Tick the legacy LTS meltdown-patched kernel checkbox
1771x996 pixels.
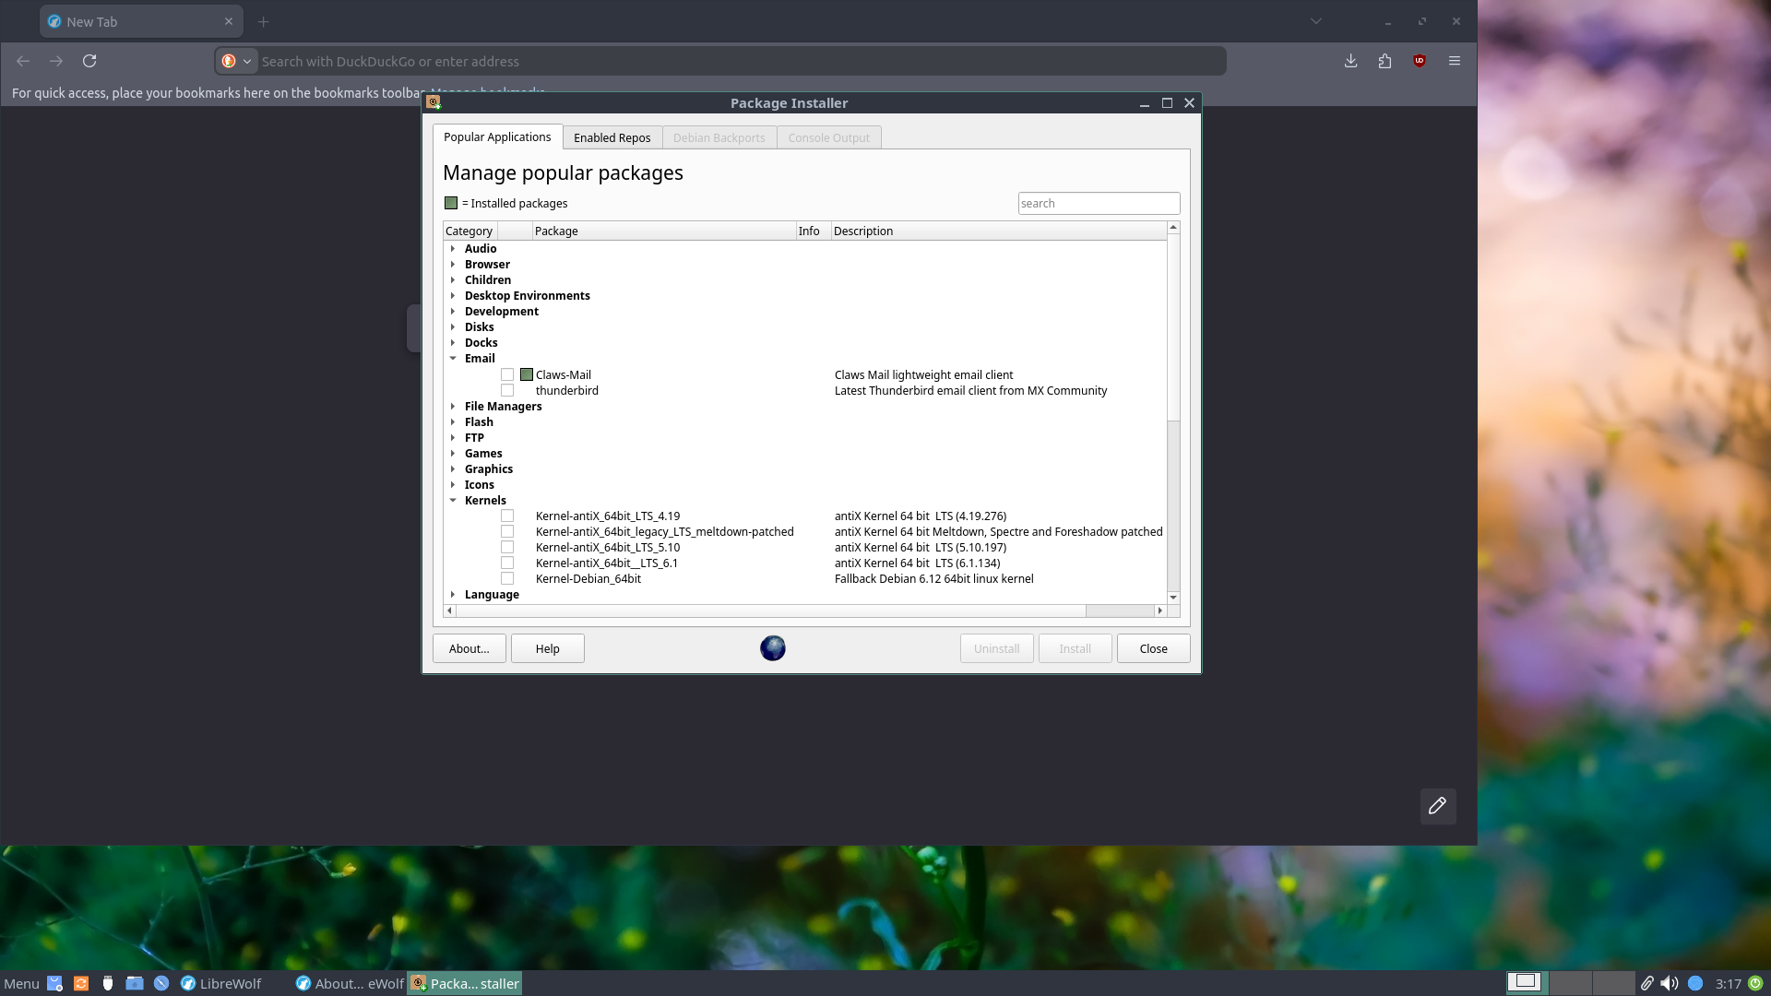click(x=507, y=531)
